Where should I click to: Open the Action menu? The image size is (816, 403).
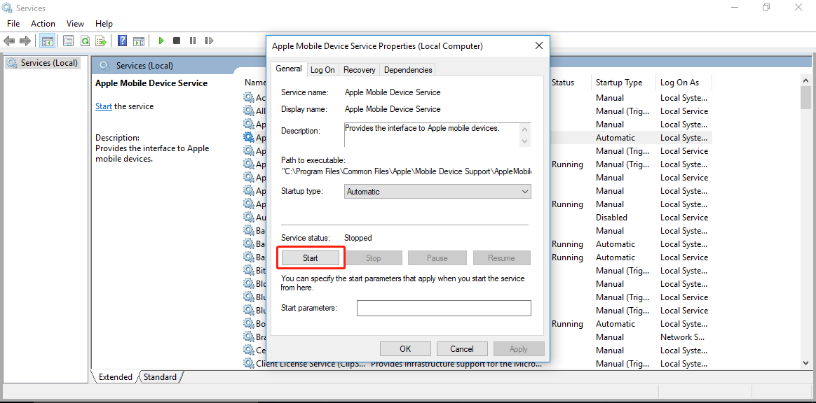pyautogui.click(x=43, y=23)
